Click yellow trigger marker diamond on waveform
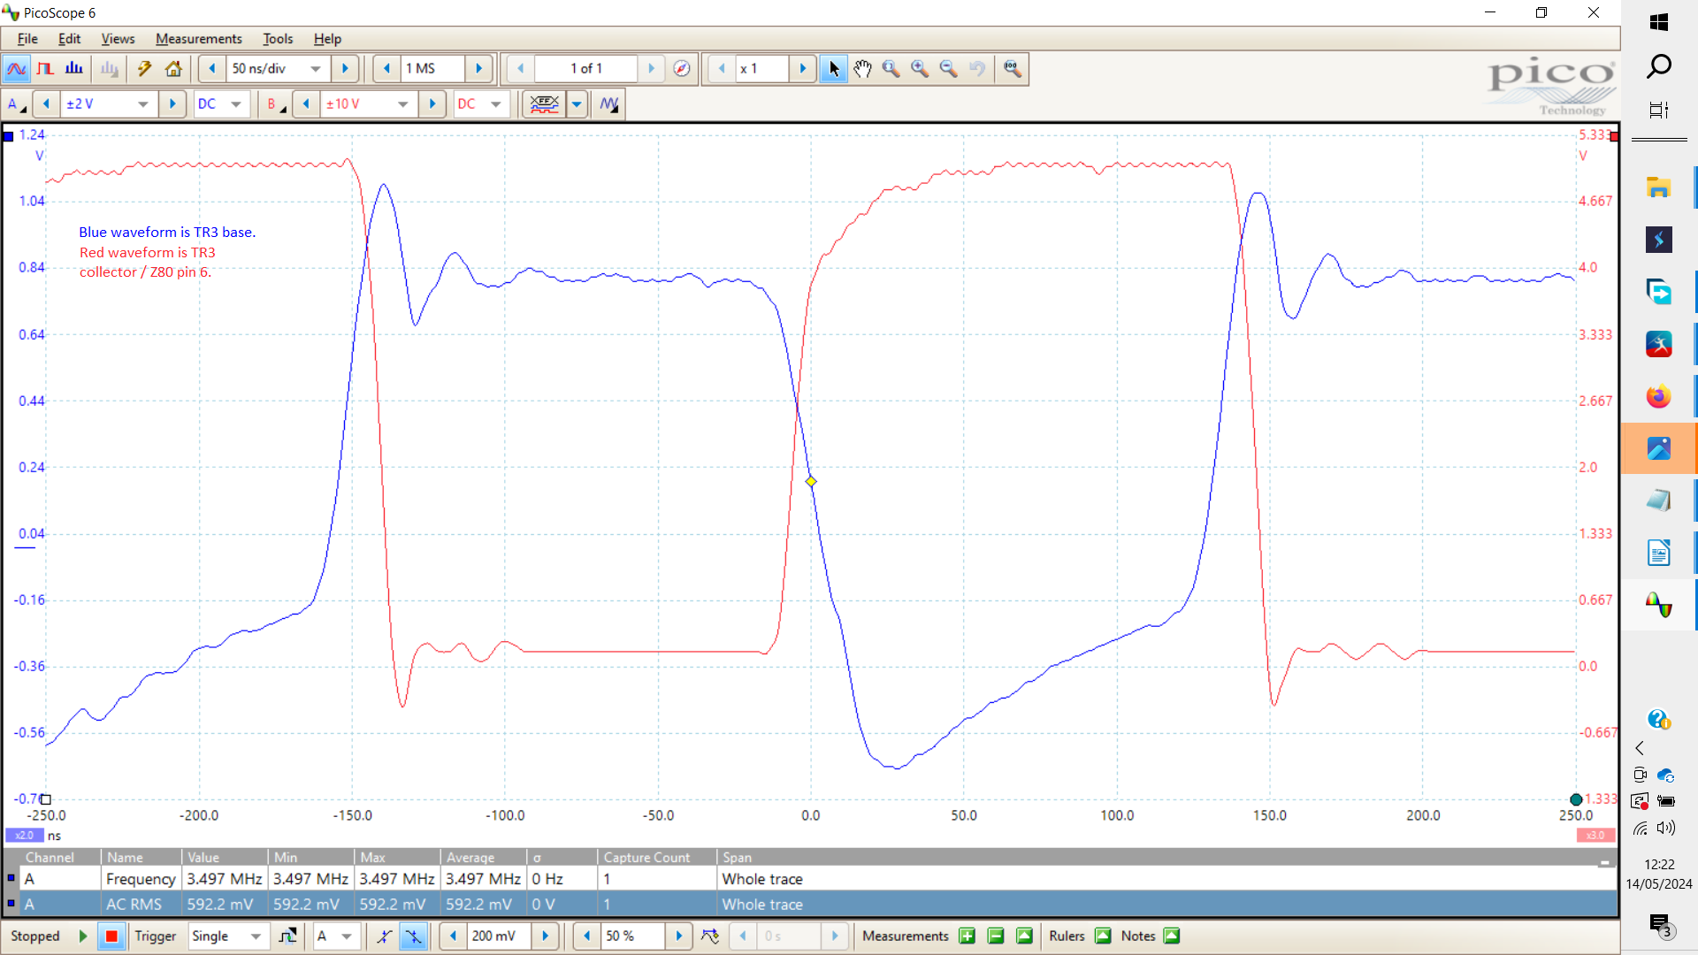 tap(811, 482)
